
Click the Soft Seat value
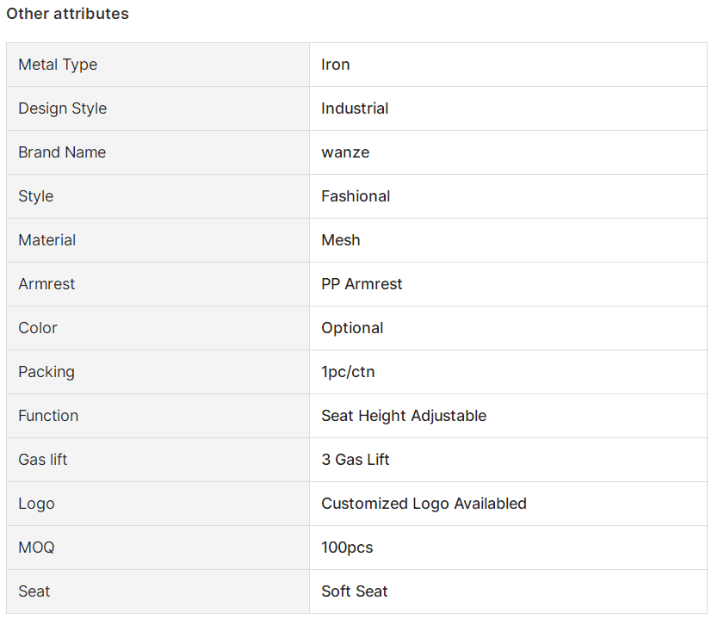(355, 591)
